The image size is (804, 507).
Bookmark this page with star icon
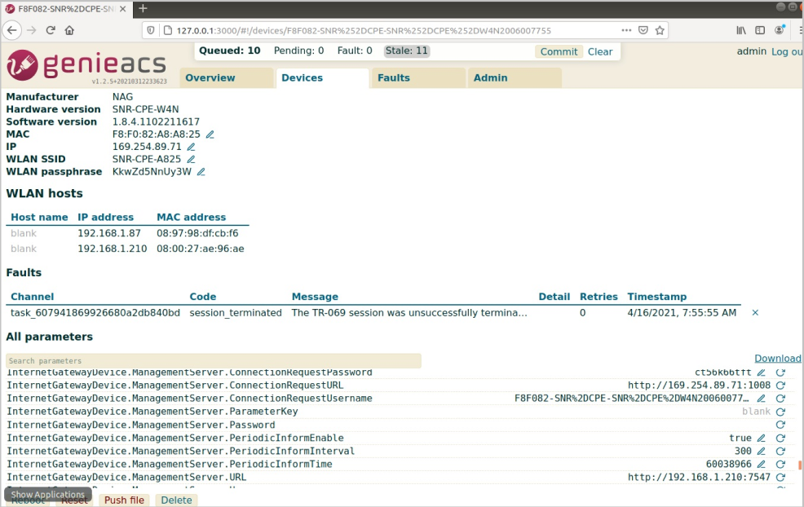(x=660, y=30)
